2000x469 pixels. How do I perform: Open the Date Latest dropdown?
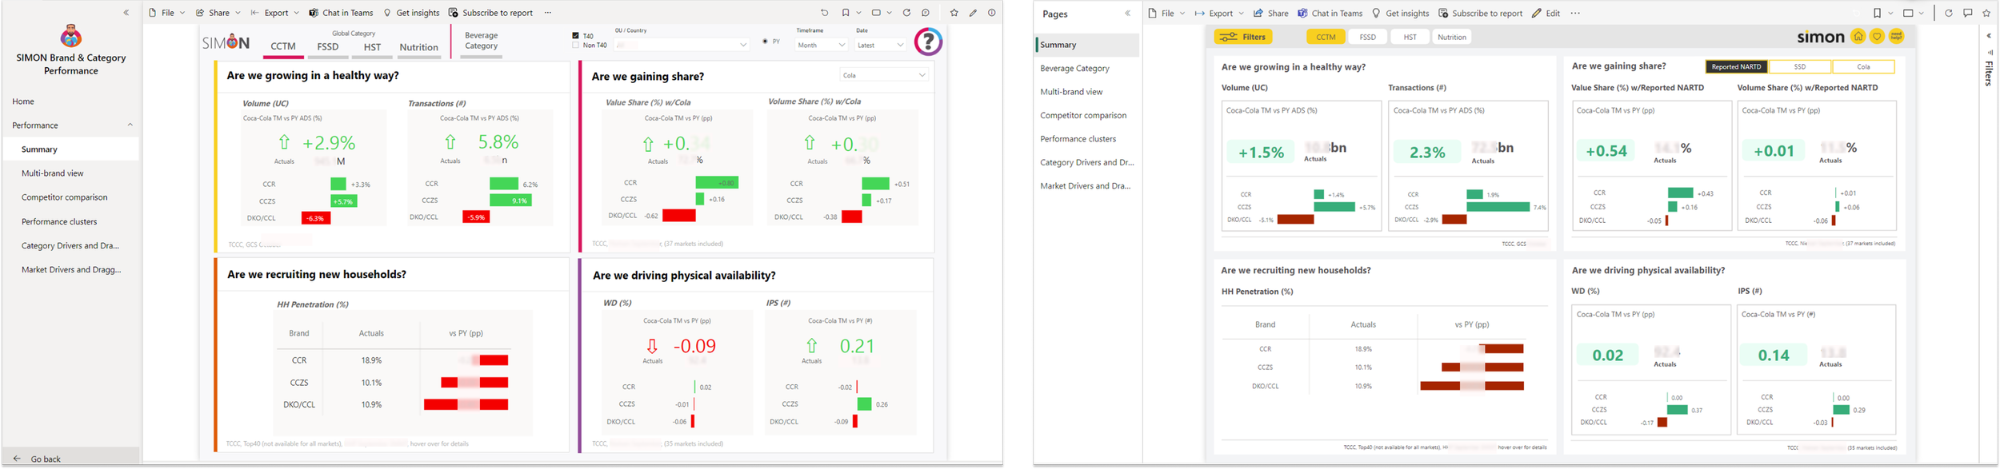coord(881,46)
